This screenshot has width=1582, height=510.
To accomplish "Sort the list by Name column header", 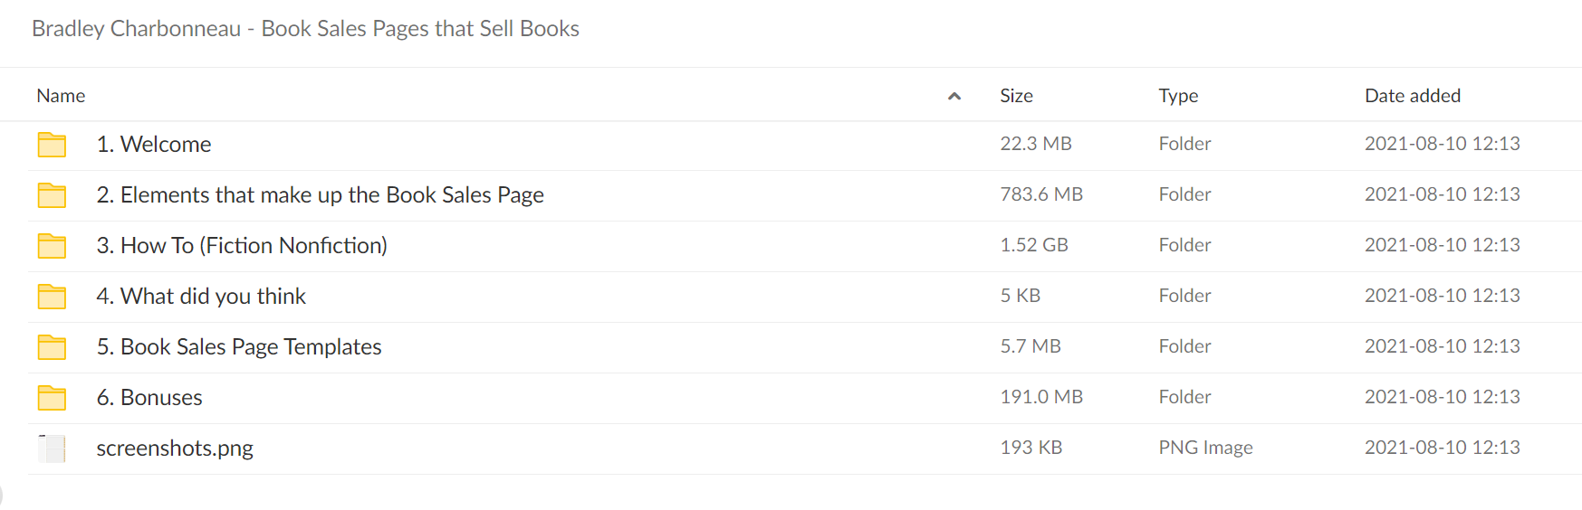I will [x=61, y=96].
